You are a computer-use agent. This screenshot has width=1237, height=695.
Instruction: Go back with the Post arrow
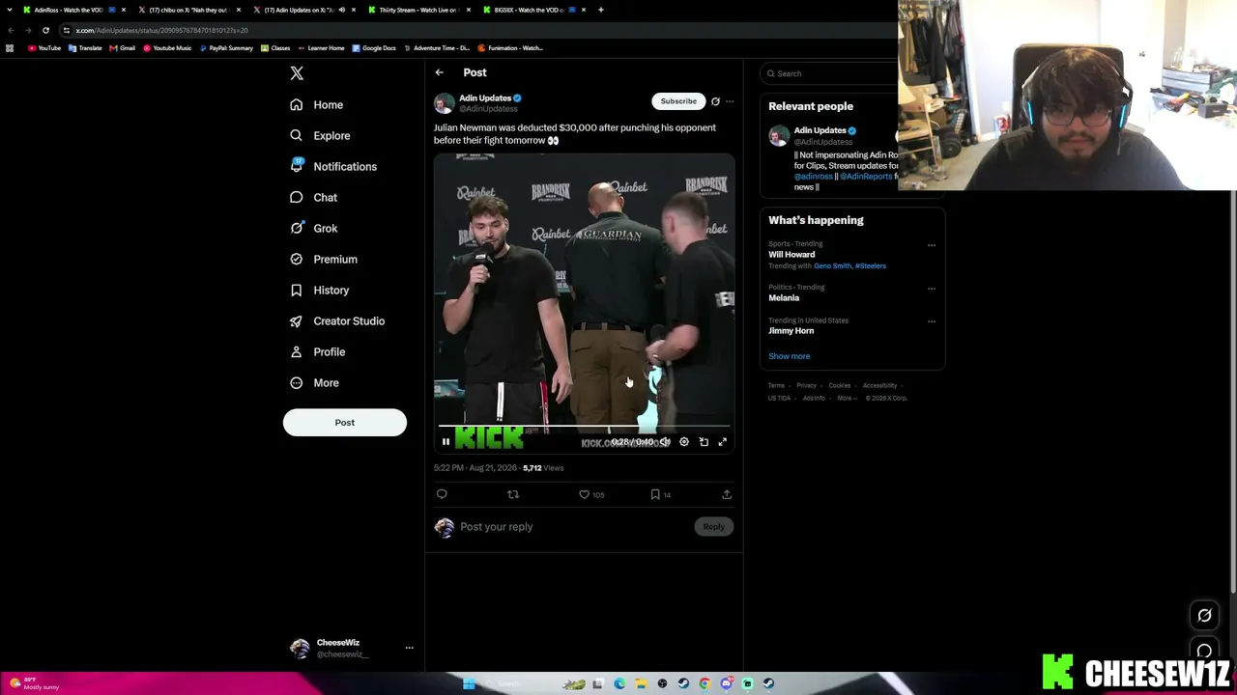(x=439, y=72)
